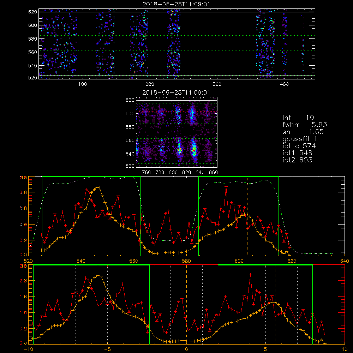Click x-axis label 200 on top wide plot

pyautogui.click(x=150, y=84)
